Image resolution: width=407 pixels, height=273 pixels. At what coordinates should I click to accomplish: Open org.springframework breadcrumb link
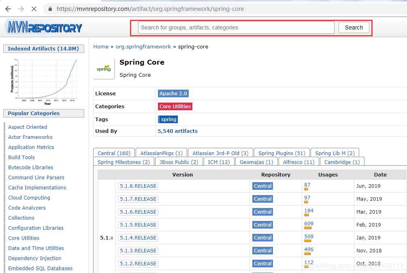(x=143, y=46)
